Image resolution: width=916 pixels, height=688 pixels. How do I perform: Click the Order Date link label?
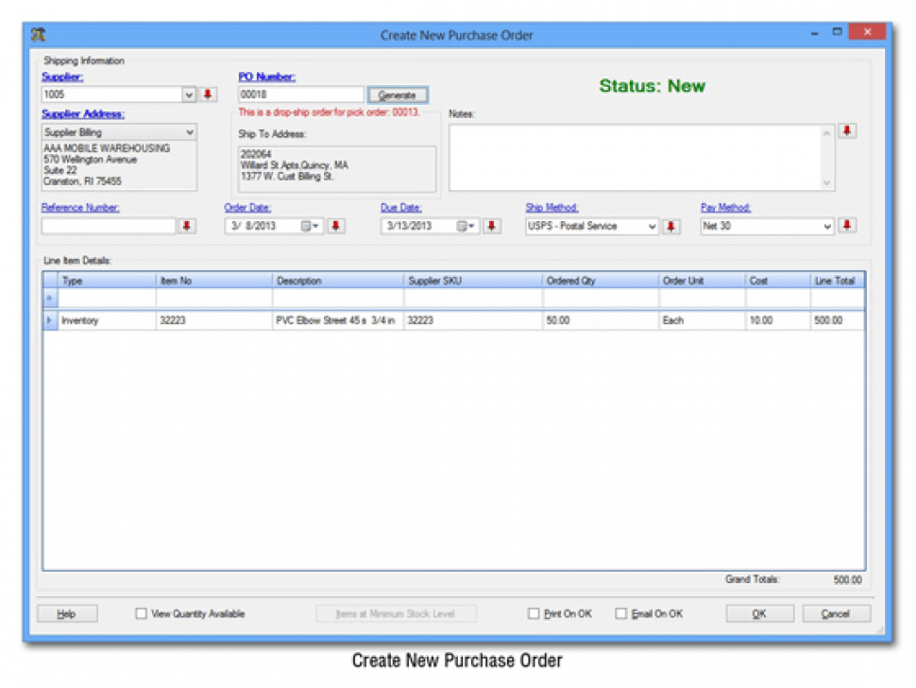pyautogui.click(x=247, y=208)
